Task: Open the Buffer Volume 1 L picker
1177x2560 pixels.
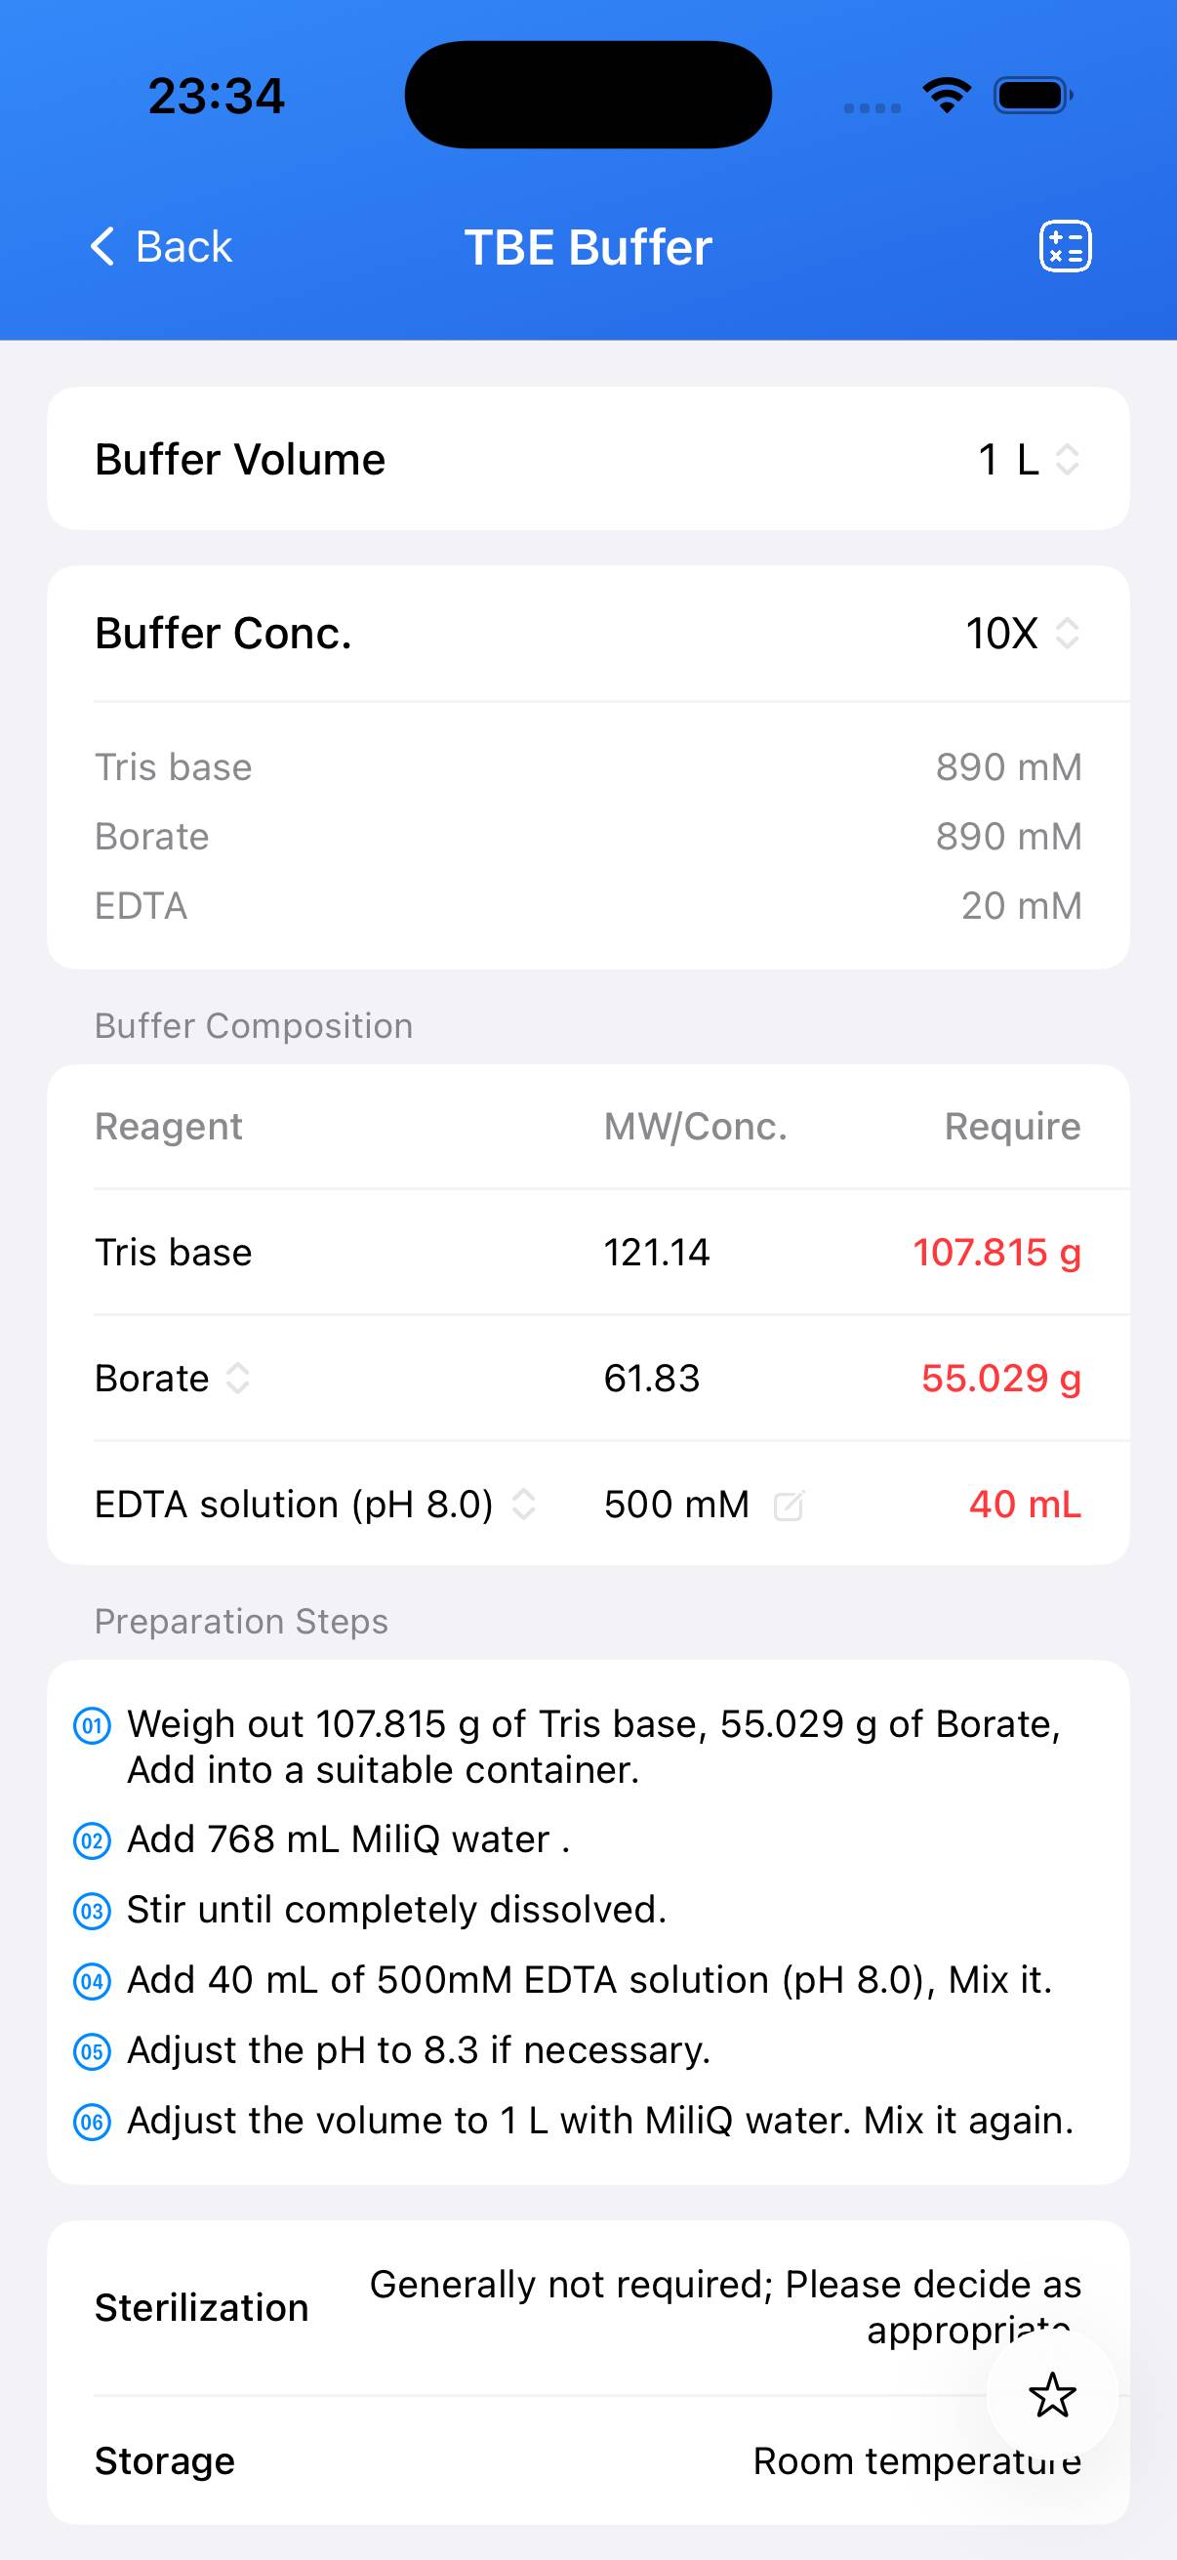Action: [x=1028, y=459]
